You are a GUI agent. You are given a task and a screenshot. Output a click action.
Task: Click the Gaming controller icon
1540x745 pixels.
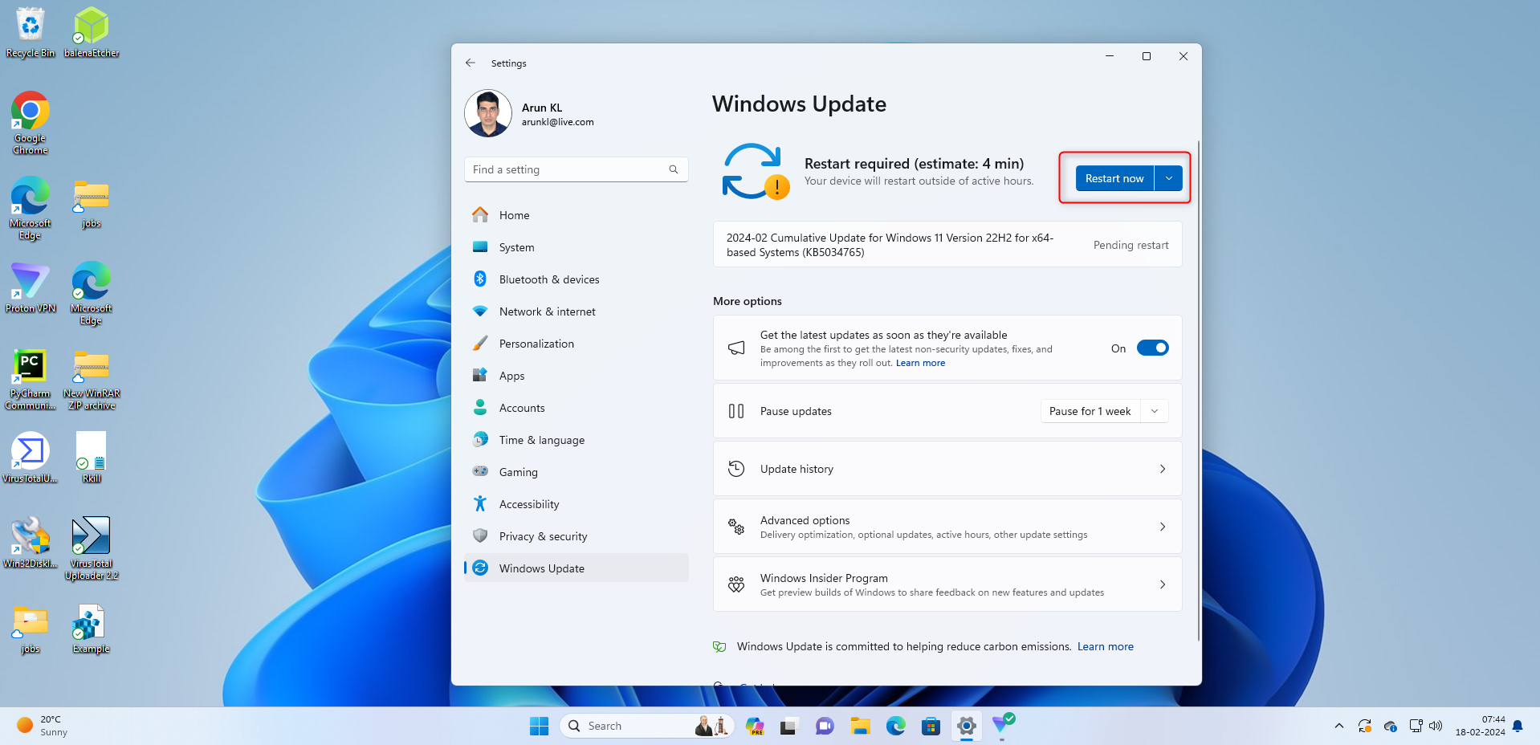(x=480, y=471)
